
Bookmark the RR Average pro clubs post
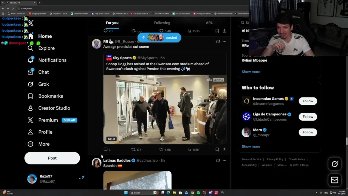point(217,149)
